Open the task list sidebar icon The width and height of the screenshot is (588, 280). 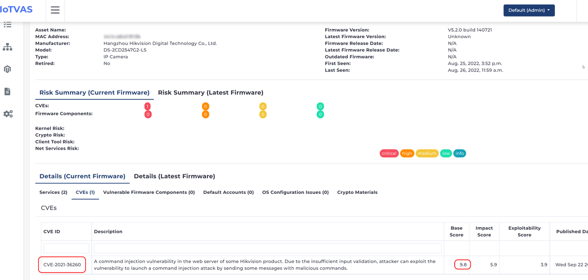click(7, 24)
